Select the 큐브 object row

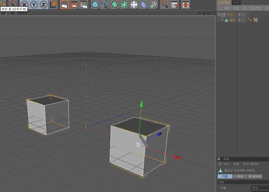coord(232,20)
